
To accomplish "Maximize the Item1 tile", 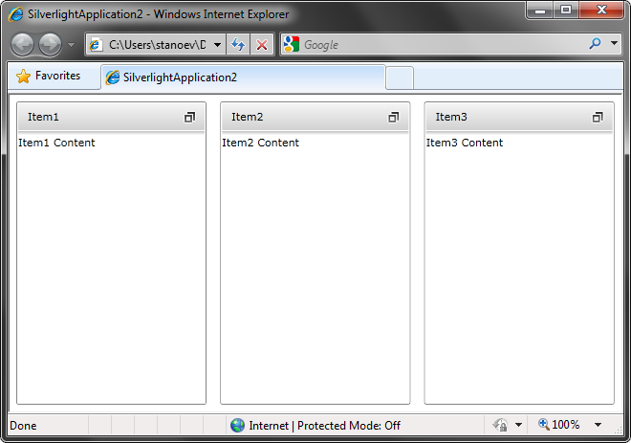I will pyautogui.click(x=189, y=117).
